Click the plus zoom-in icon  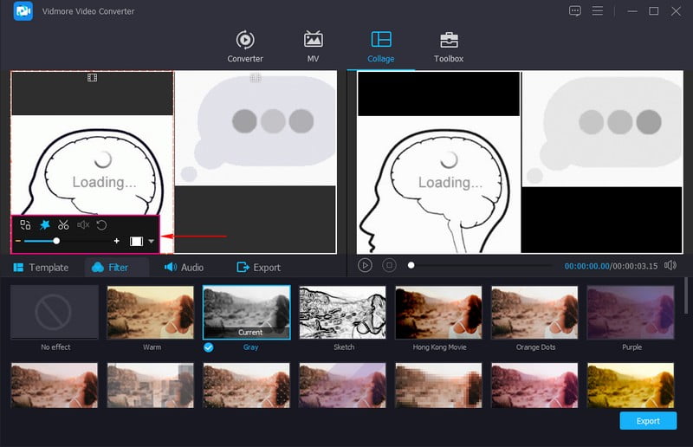(x=116, y=241)
